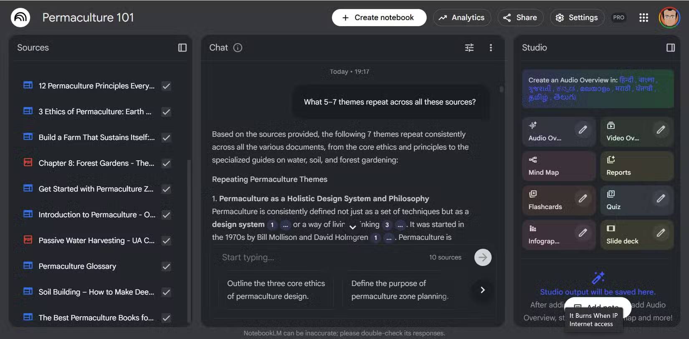The image size is (689, 339).
Task: Show next suggested question with chevron
Action: (x=482, y=290)
